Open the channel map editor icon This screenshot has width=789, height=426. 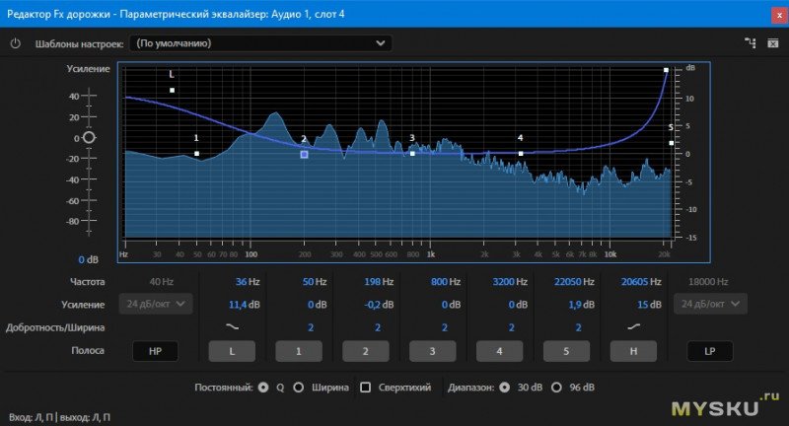(749, 43)
